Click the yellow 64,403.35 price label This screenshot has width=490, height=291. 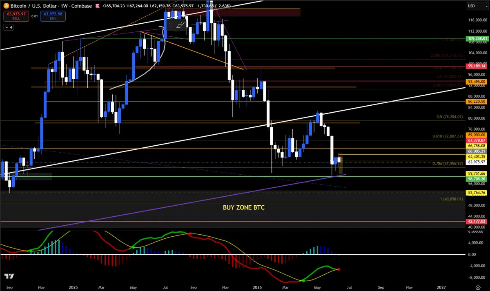477,156
